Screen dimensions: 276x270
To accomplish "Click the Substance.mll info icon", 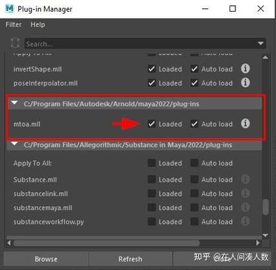I will [245, 179].
